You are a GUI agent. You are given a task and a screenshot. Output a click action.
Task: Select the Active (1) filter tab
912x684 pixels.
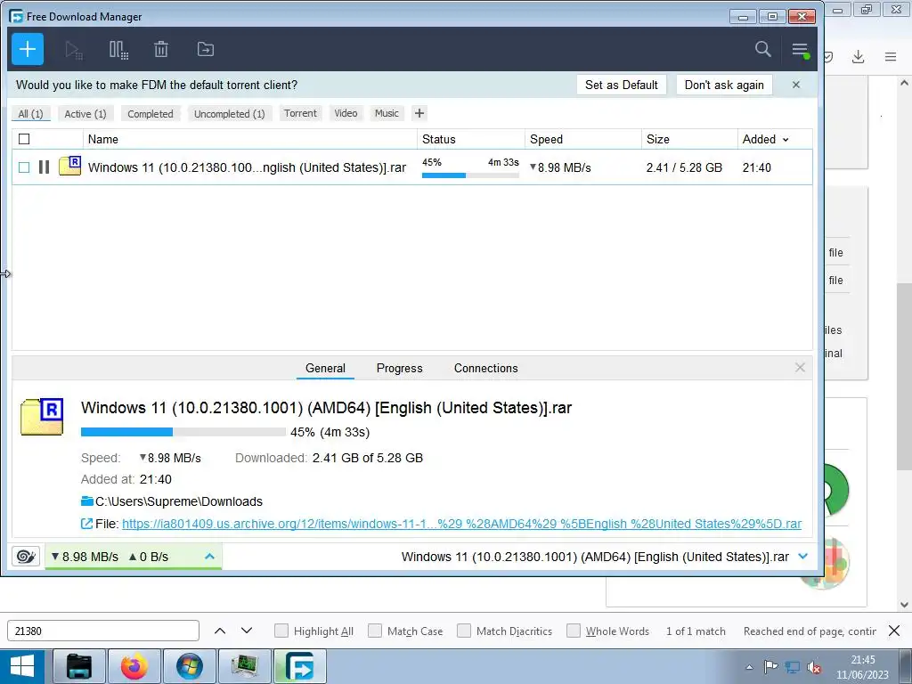click(x=85, y=114)
